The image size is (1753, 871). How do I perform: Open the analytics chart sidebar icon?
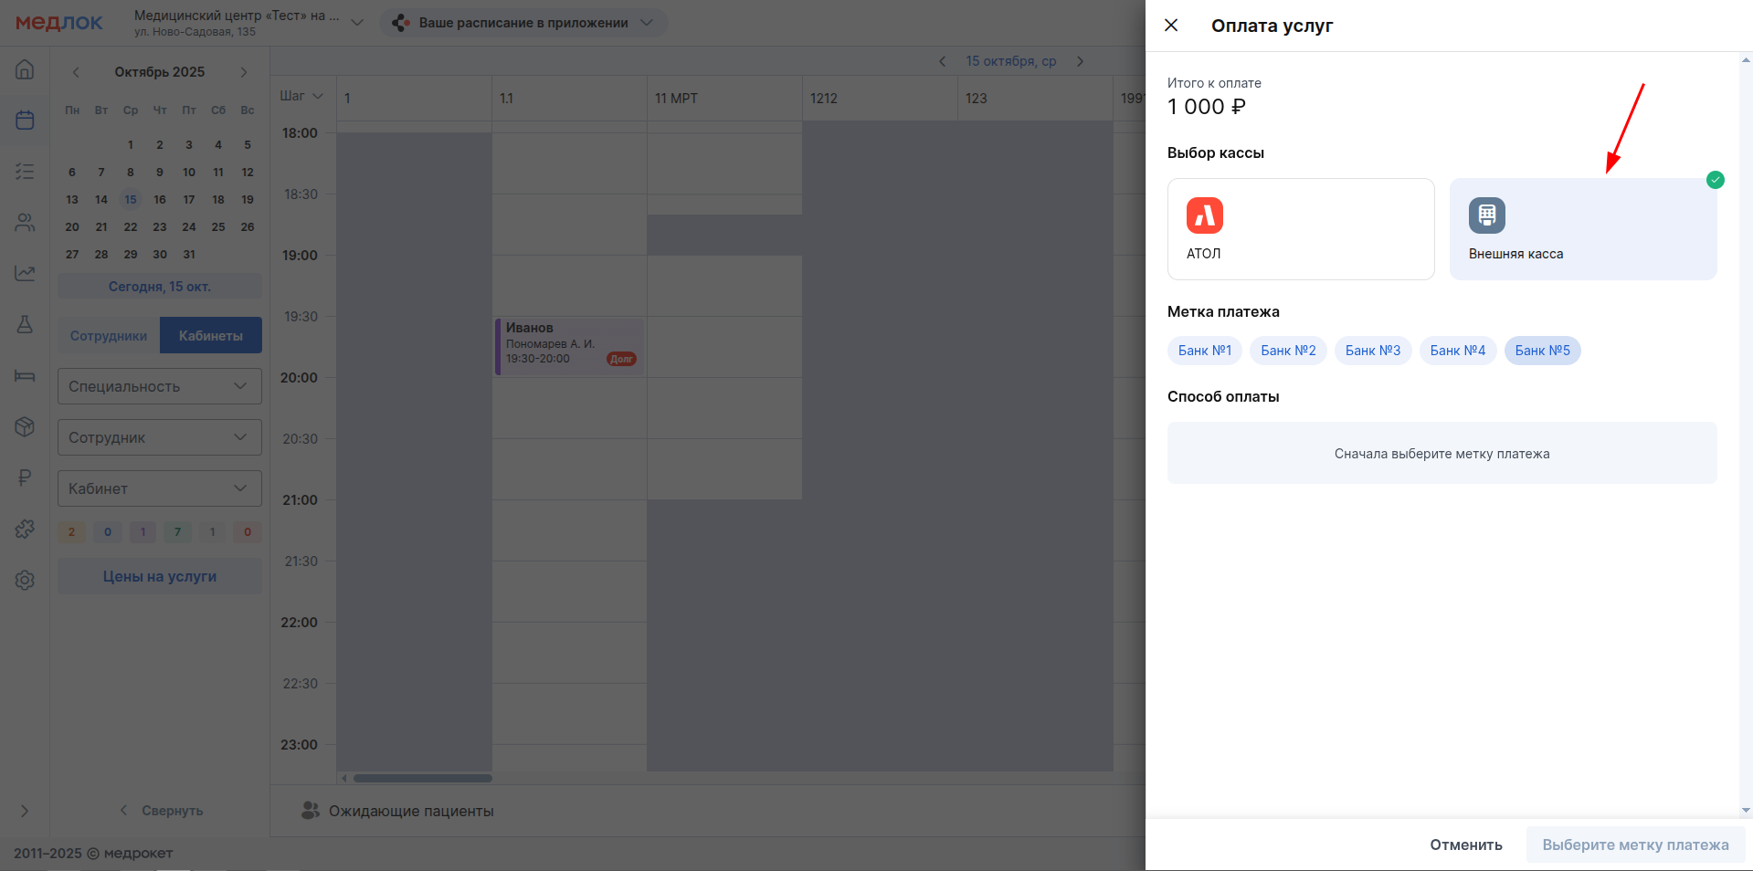25,273
